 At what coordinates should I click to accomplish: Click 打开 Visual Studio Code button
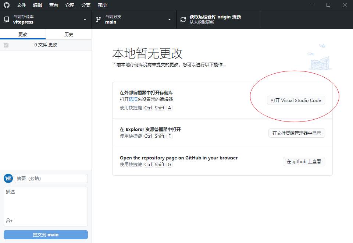coord(296,100)
